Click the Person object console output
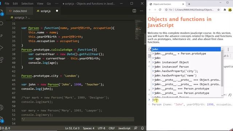 click(x=192, y=104)
